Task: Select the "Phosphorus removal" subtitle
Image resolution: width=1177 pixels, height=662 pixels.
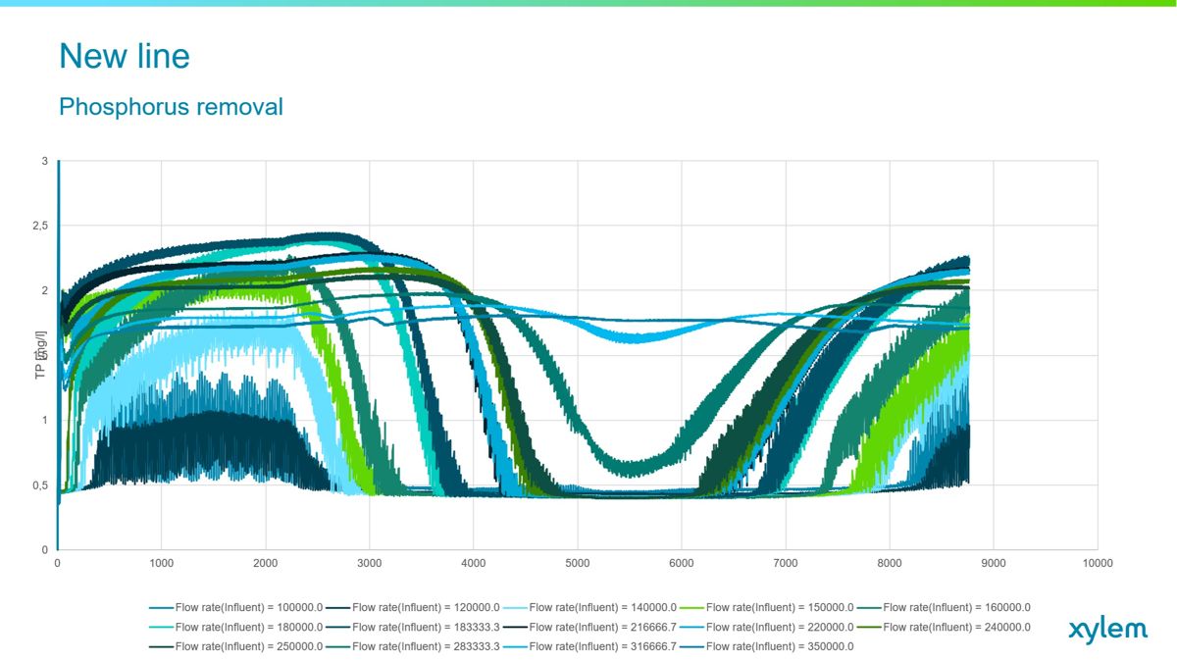Action: (x=171, y=107)
